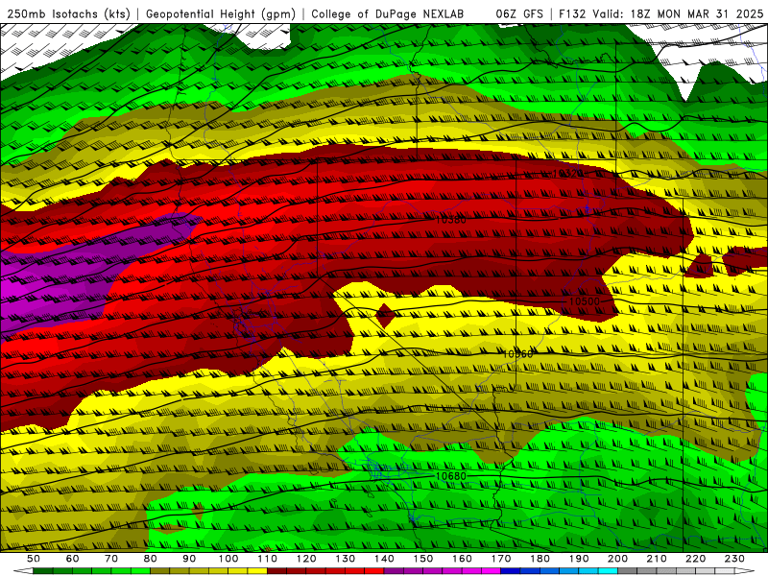
Task: Pick the dark maroon swatch starting at 110
Action: point(276,571)
